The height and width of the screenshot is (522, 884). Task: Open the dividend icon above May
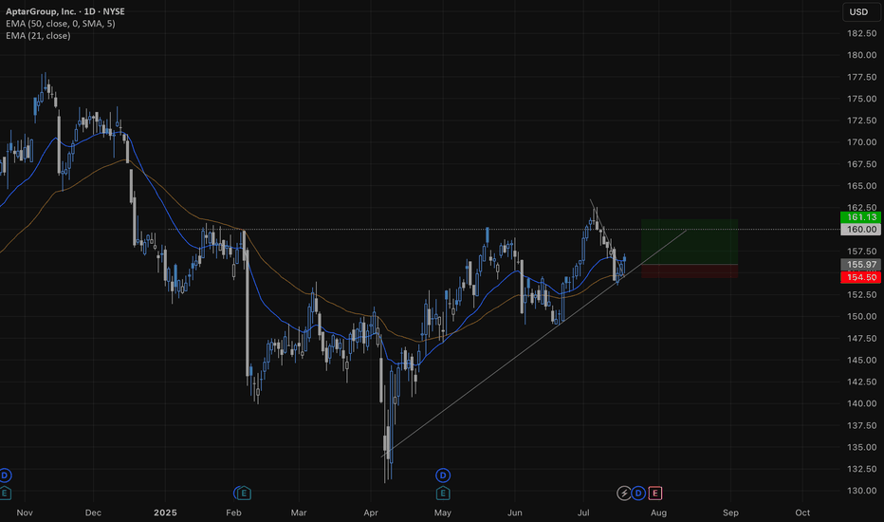coord(443,475)
